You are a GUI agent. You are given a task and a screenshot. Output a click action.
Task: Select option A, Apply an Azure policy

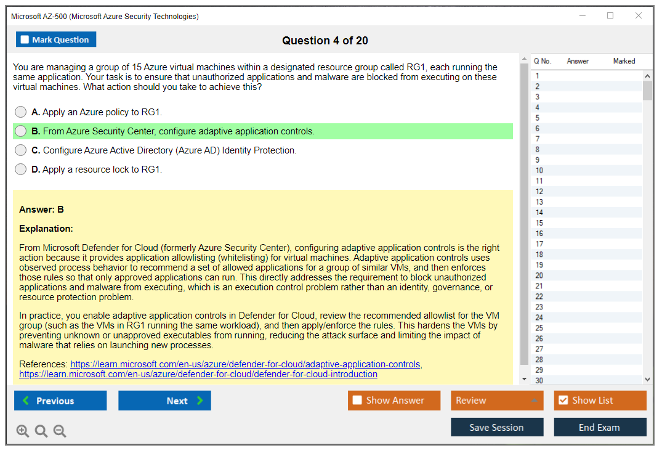point(21,112)
